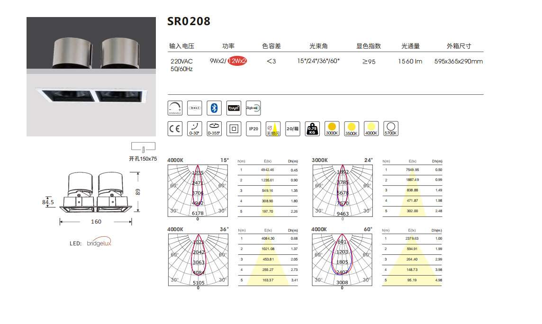Viewport: 542px width, 324px height.
Task: Click the 84.5 height dimension label
Action: [48, 202]
